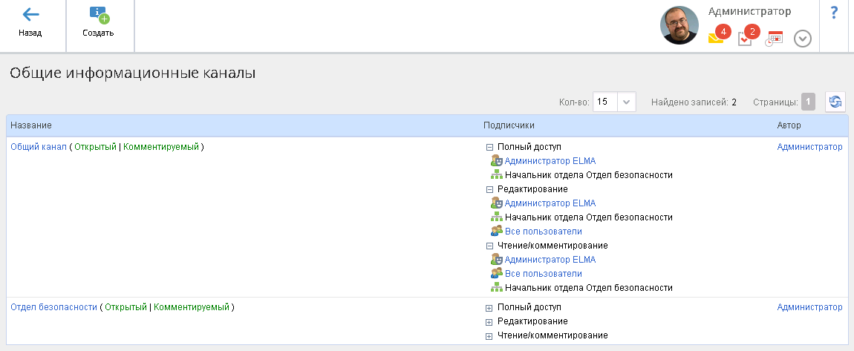This screenshot has width=854, height=351.
Task: Collapse Редактирование group in Общий канал
Action: (489, 189)
